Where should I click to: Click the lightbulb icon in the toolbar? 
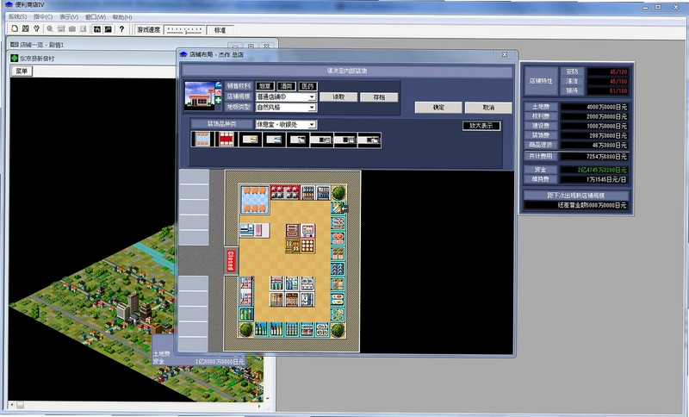click(x=36, y=29)
